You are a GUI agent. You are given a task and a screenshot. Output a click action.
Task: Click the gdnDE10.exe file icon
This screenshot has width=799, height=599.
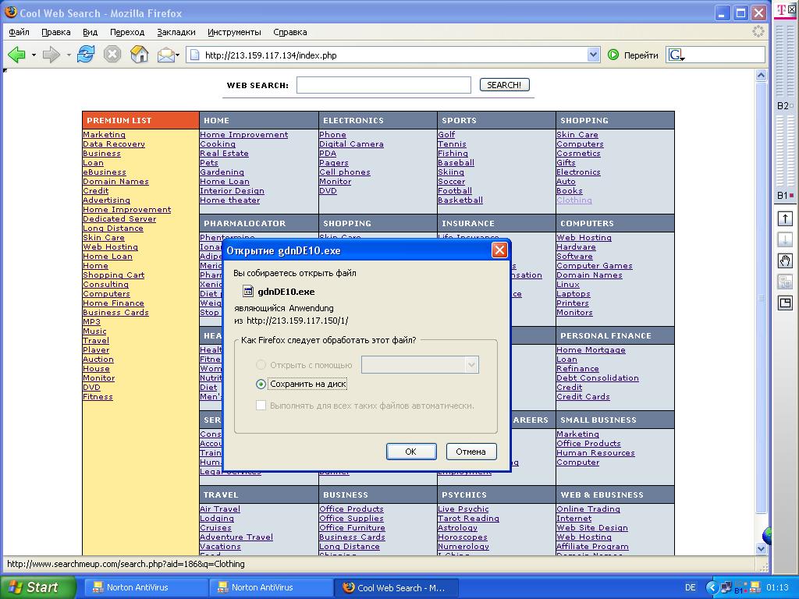click(248, 292)
